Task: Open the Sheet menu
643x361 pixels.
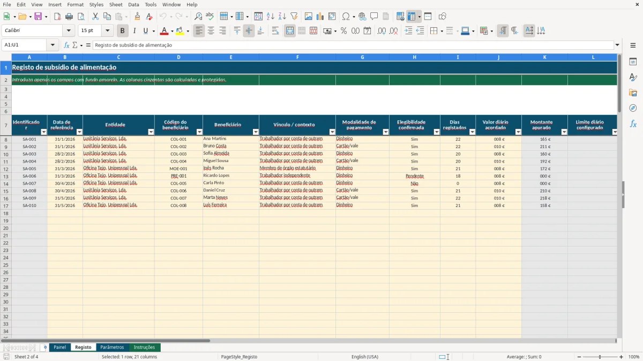Action: point(116,4)
